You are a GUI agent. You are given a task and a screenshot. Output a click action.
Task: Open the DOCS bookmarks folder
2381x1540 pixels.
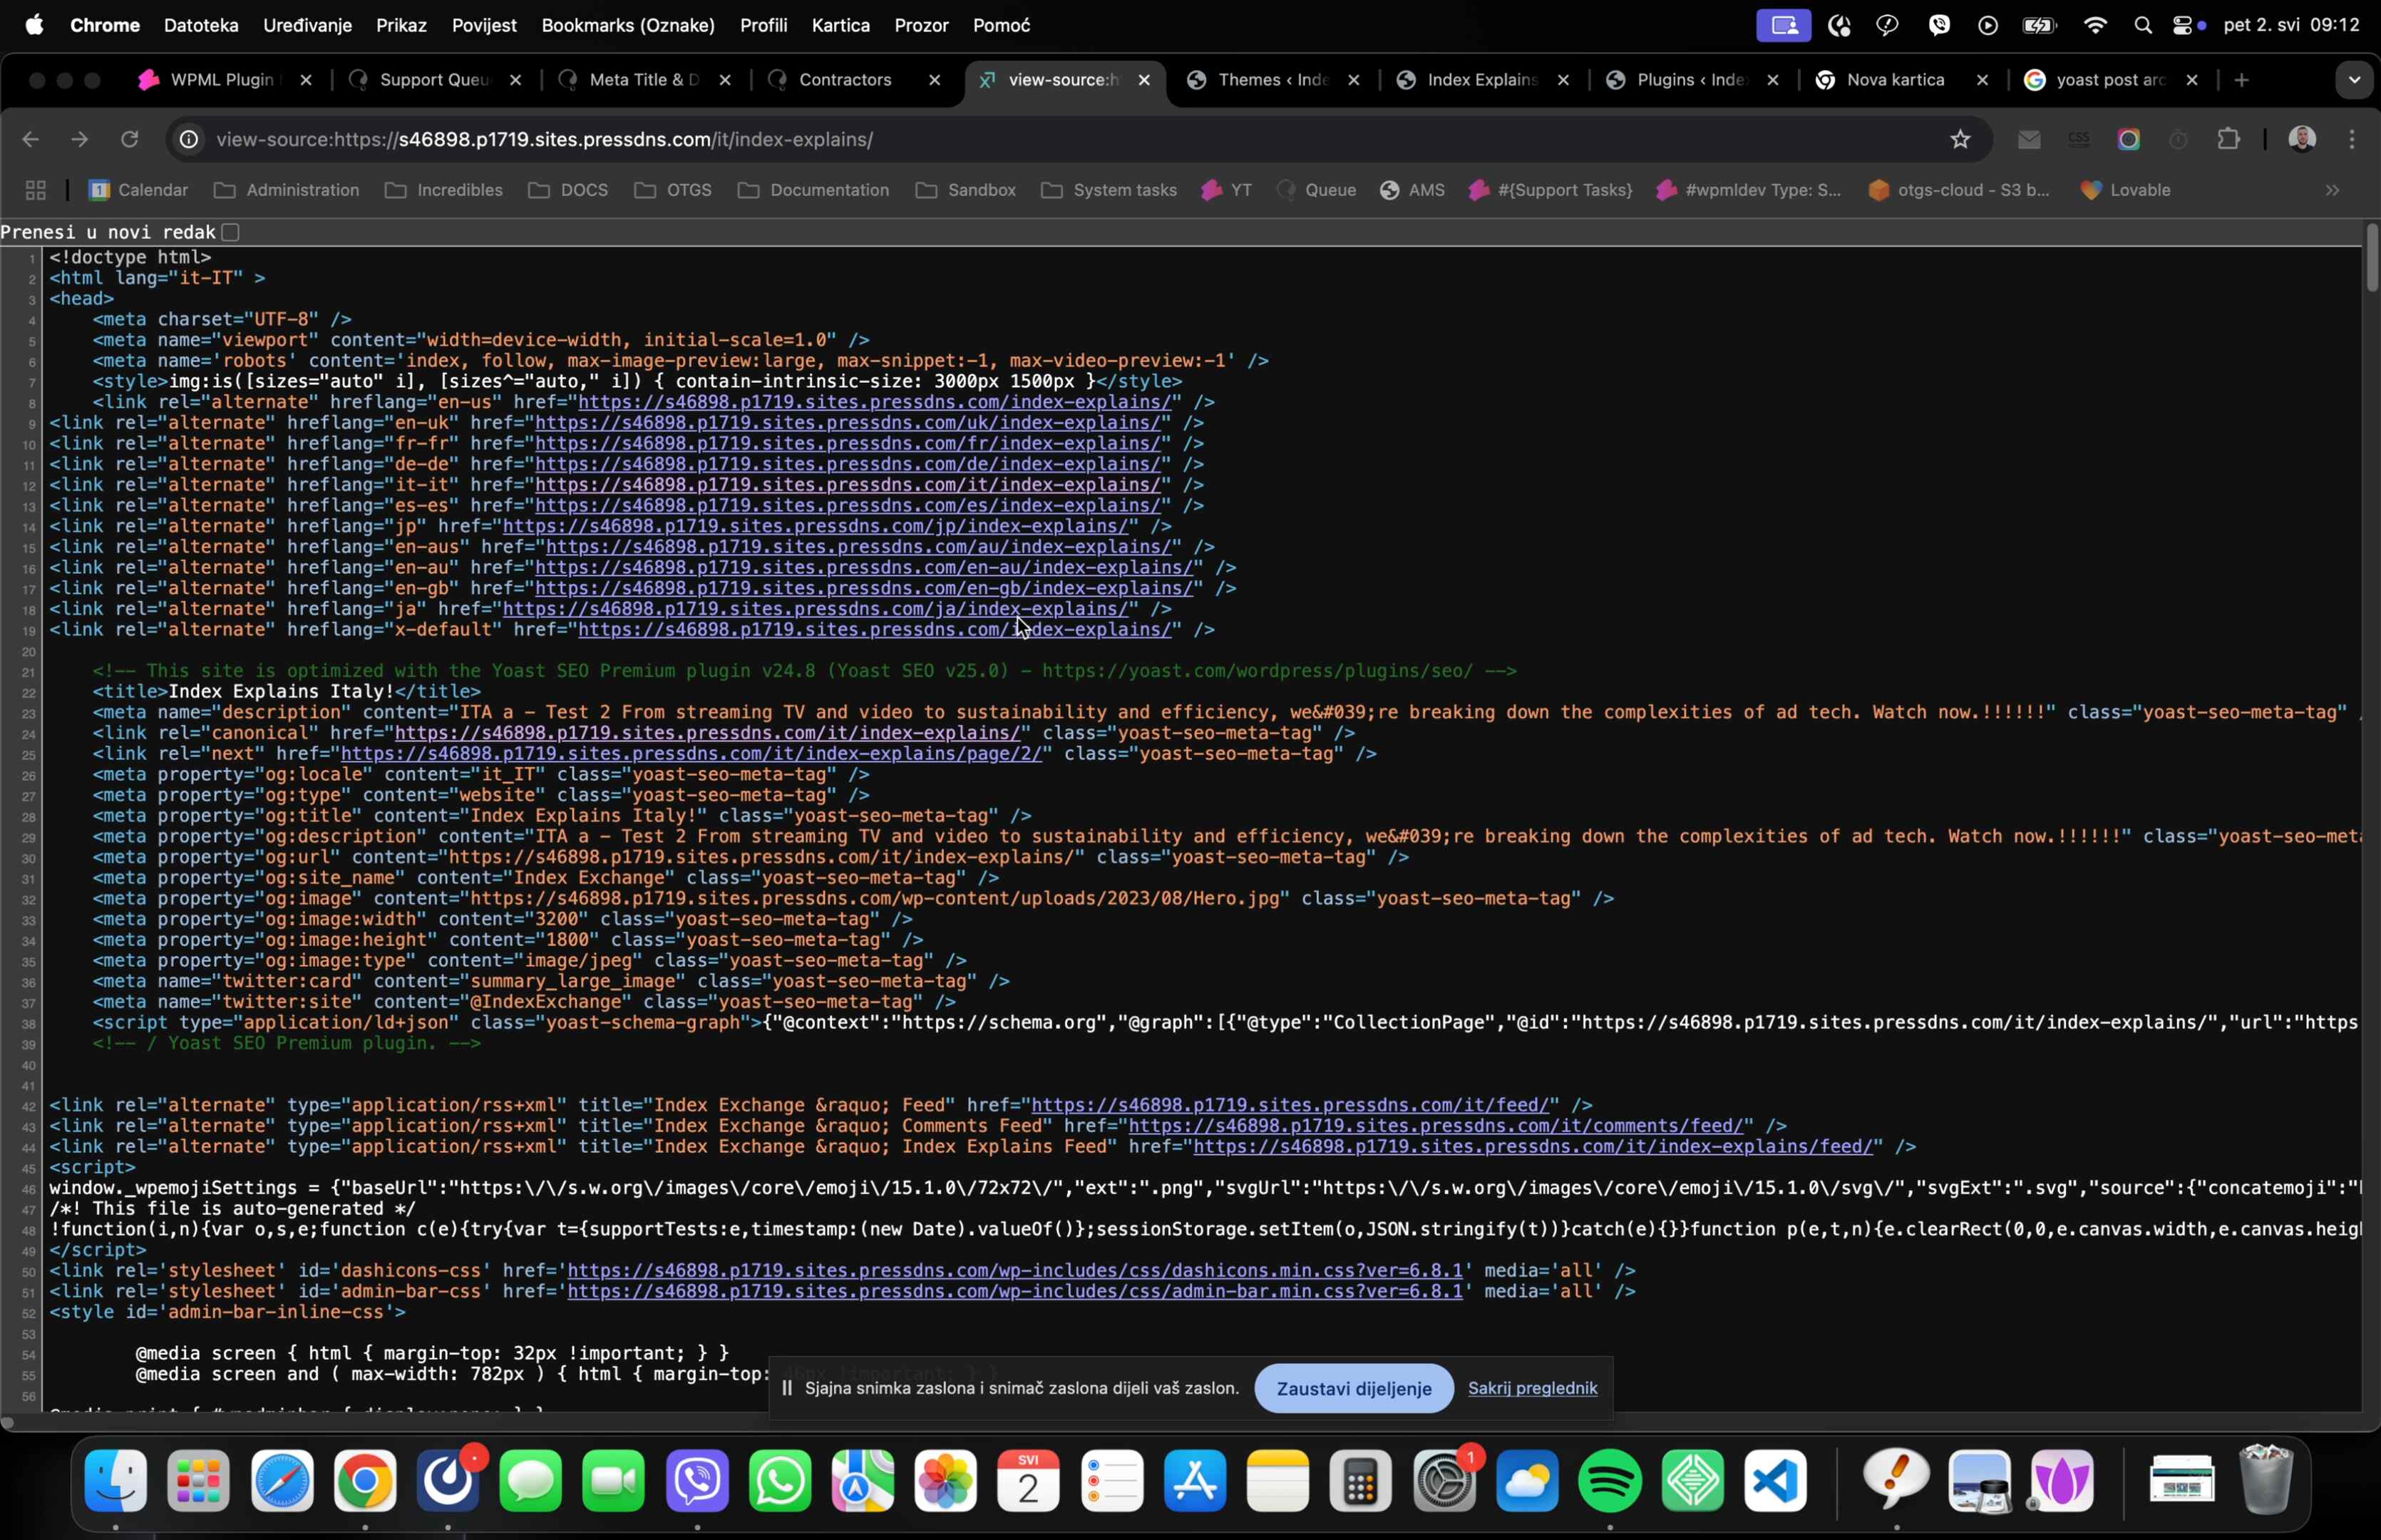pos(569,190)
